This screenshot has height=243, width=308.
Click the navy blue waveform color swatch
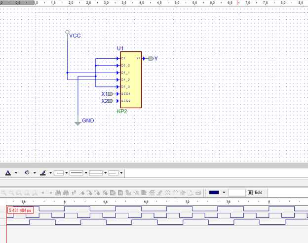click(215, 192)
